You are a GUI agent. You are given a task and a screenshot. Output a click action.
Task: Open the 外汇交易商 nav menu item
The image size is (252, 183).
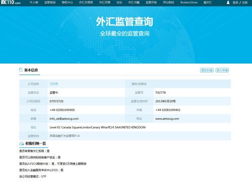click(x=86, y=3)
